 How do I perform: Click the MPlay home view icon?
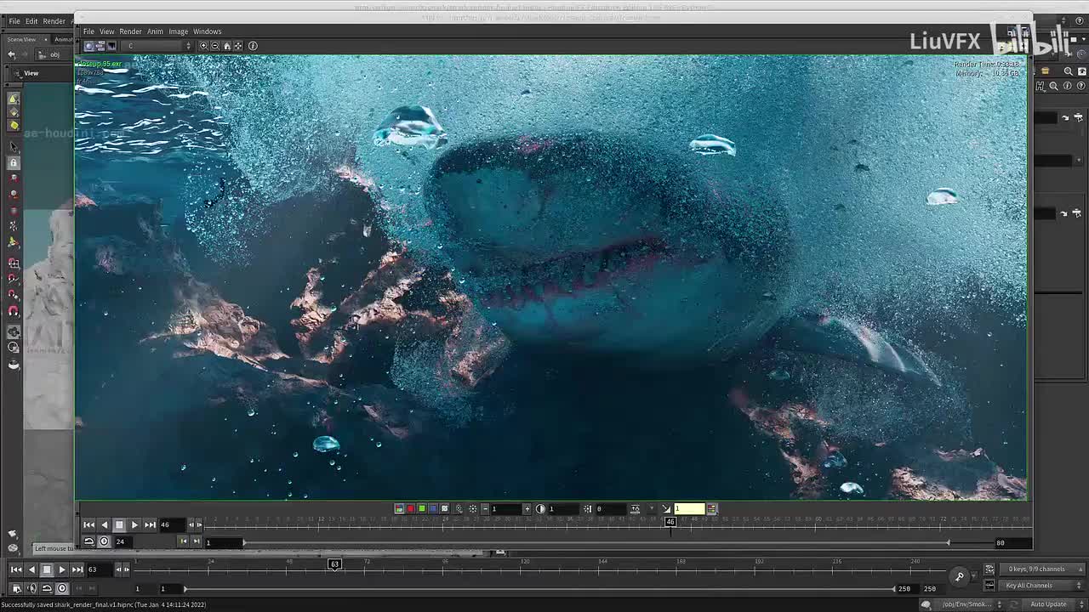point(227,46)
